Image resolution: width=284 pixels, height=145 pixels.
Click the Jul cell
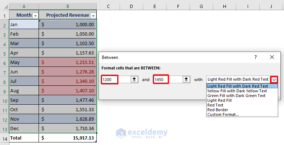click(x=24, y=81)
